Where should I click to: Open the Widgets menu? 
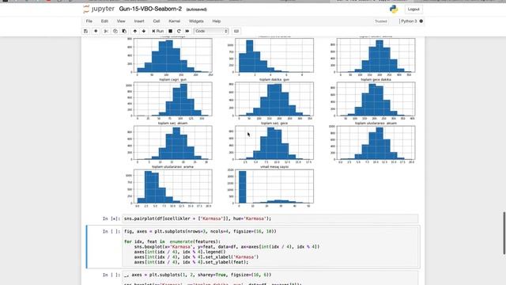tap(196, 21)
